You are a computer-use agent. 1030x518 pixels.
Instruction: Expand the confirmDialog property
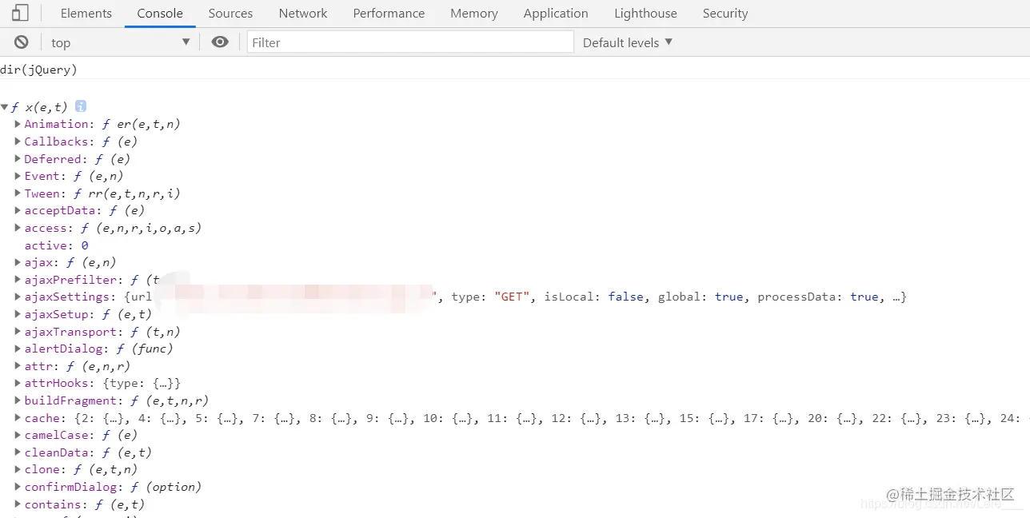tap(18, 487)
